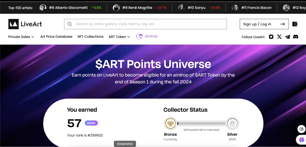Focus the artist search input field

click(x=145, y=24)
